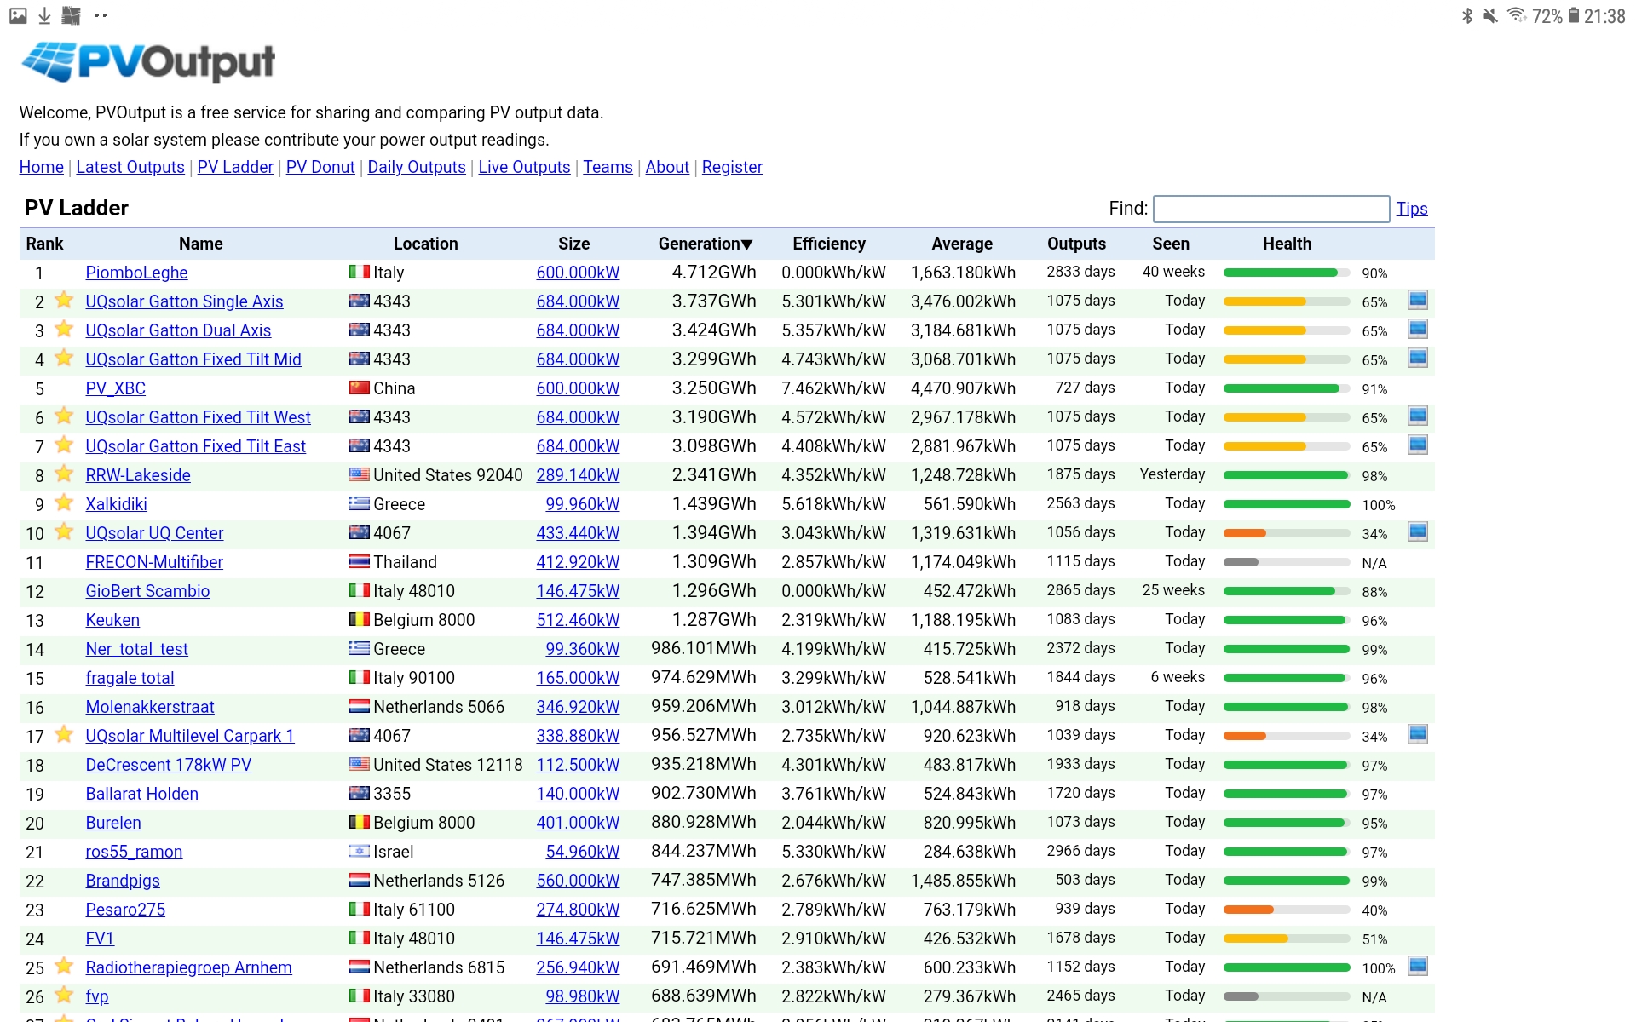Open Live Outputs page
1636x1022 pixels.
524,167
